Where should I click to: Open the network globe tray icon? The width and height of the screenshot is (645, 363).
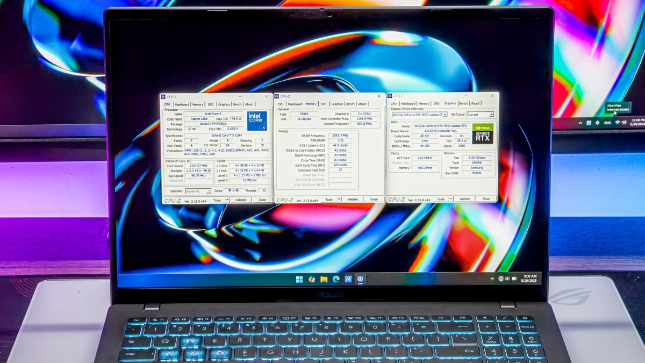[x=501, y=279]
